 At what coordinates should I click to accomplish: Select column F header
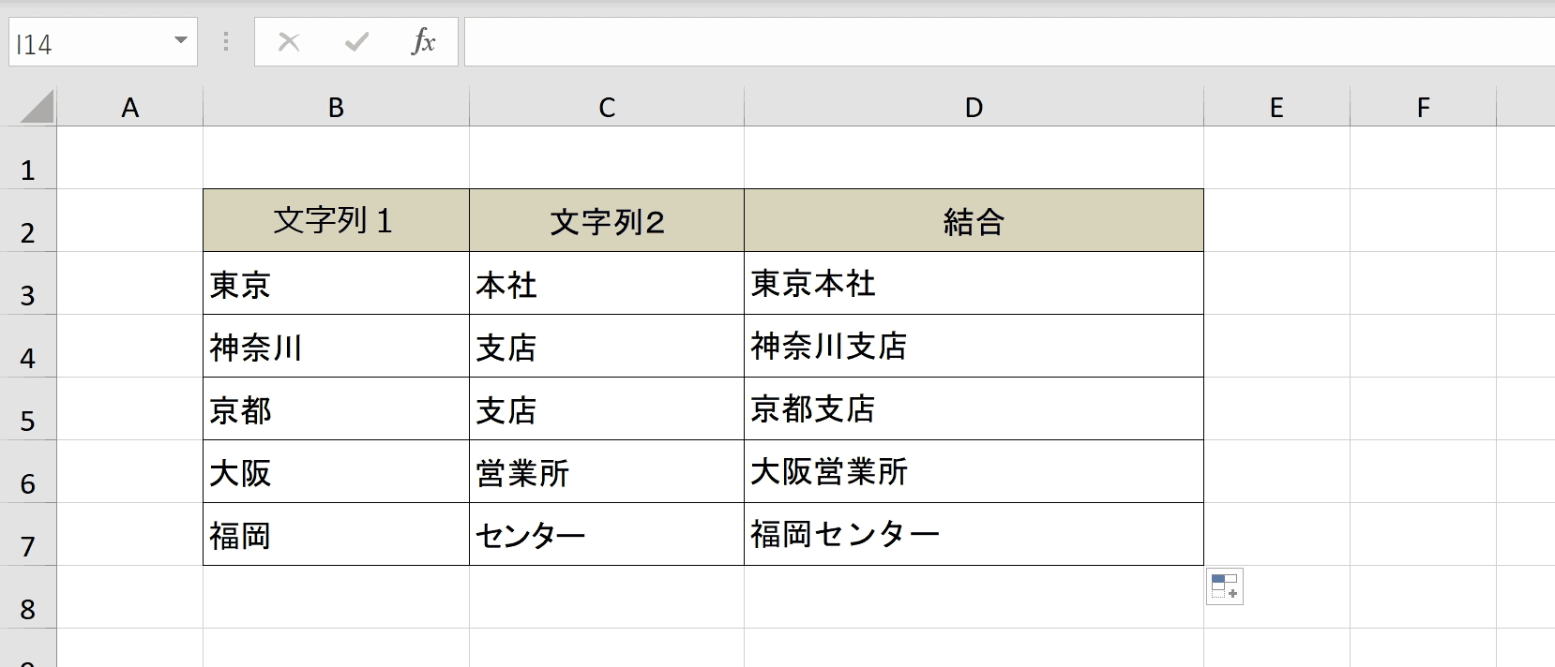[1423, 108]
